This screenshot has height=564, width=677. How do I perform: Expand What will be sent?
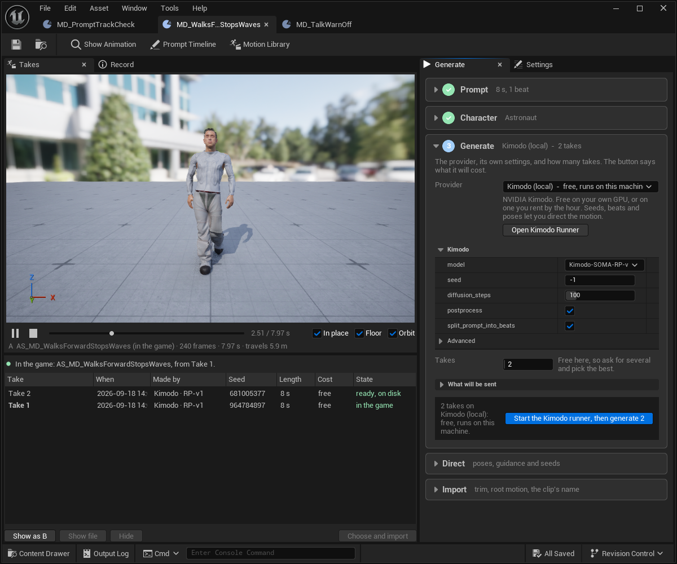point(441,385)
